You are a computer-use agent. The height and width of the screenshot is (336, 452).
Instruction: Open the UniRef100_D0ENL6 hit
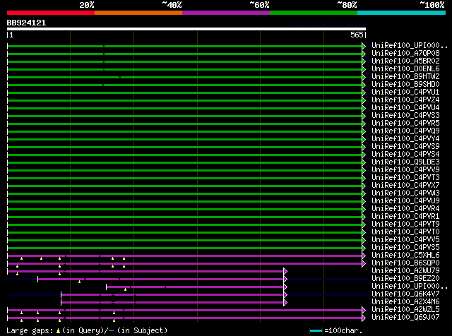tap(405, 68)
